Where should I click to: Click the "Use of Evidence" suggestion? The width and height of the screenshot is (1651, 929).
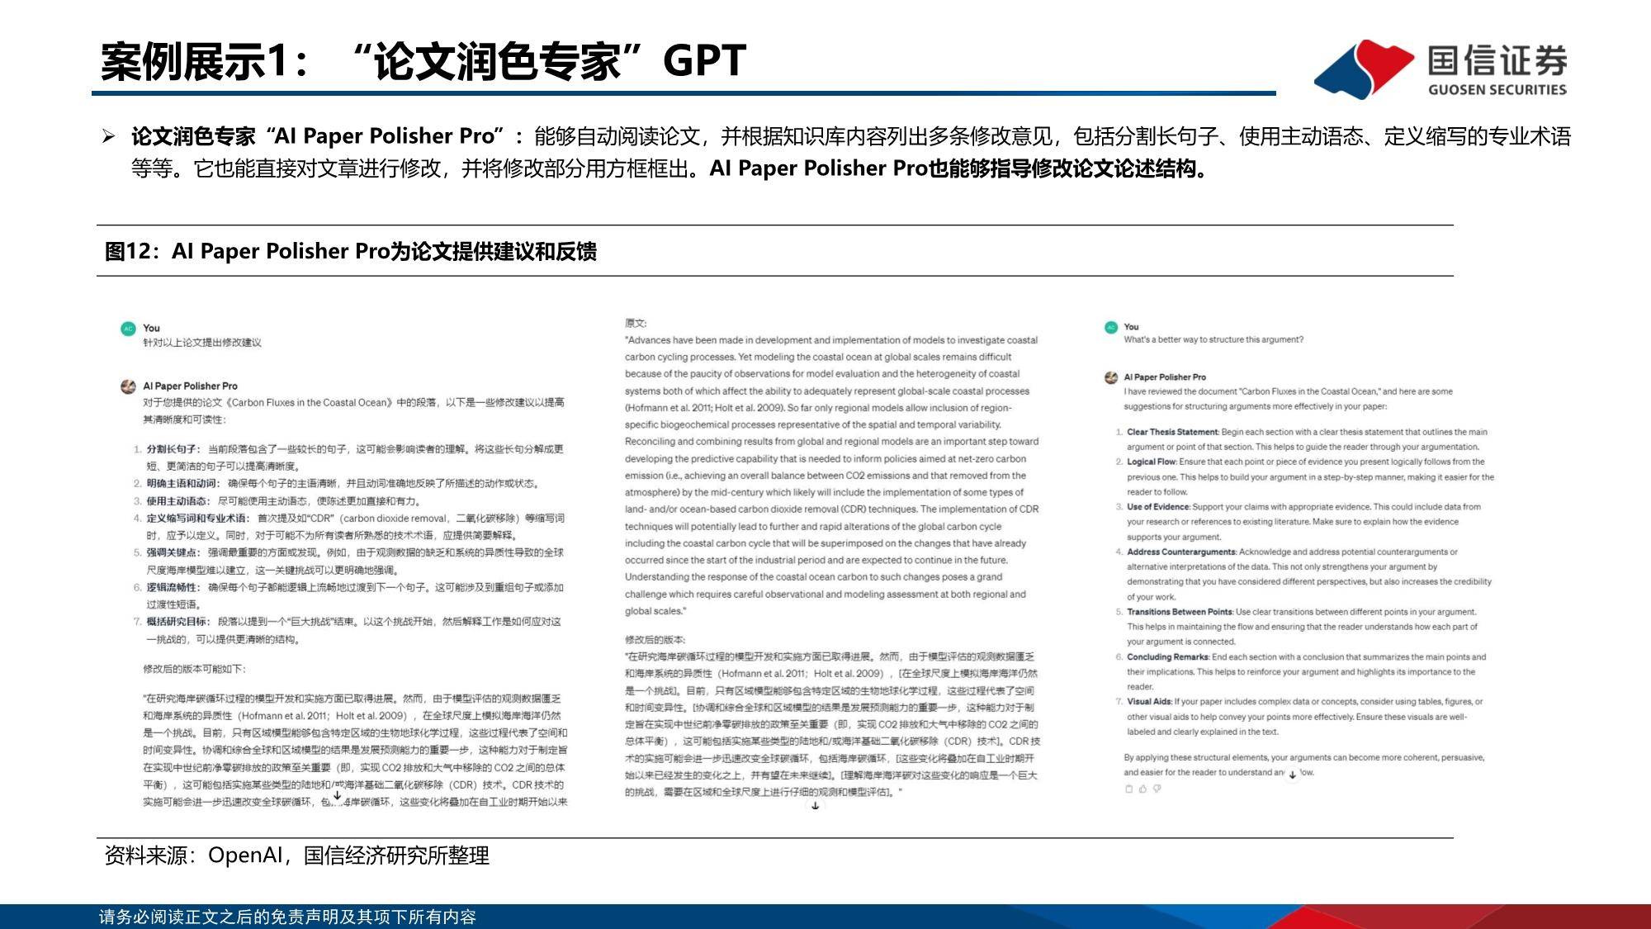[x=1158, y=507]
